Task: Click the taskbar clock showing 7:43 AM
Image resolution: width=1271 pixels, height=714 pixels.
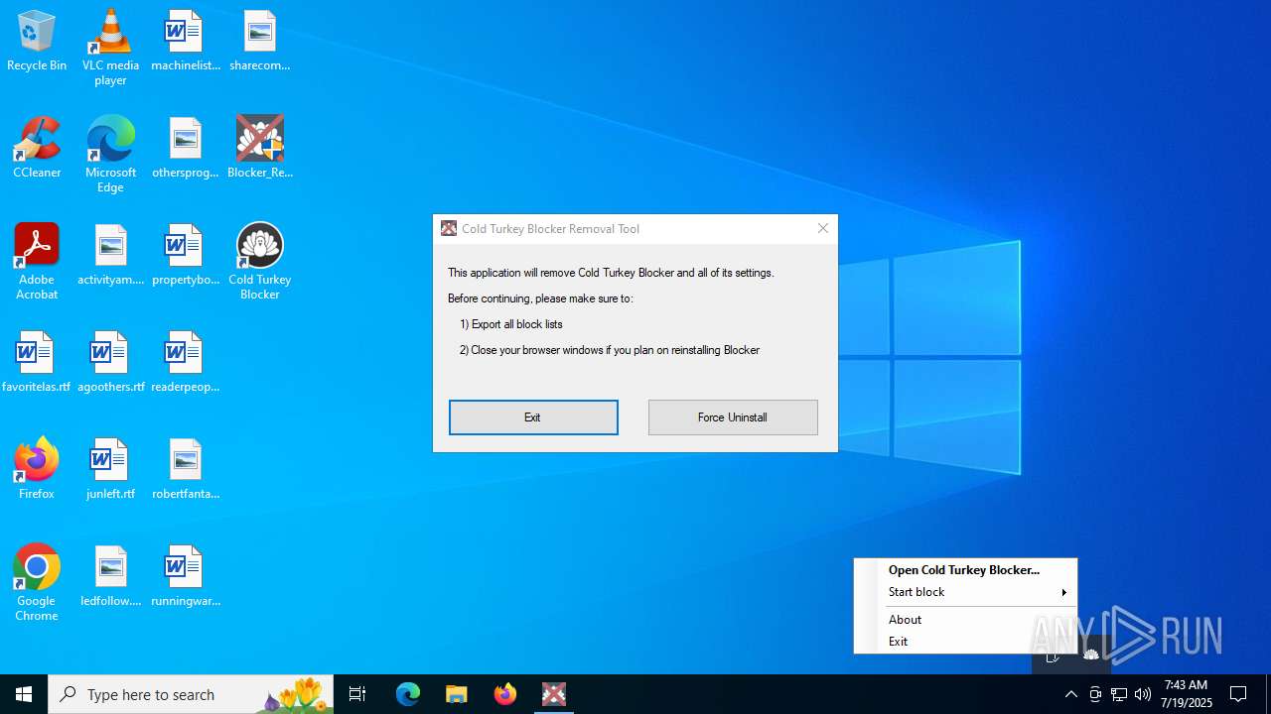Action: (x=1187, y=694)
